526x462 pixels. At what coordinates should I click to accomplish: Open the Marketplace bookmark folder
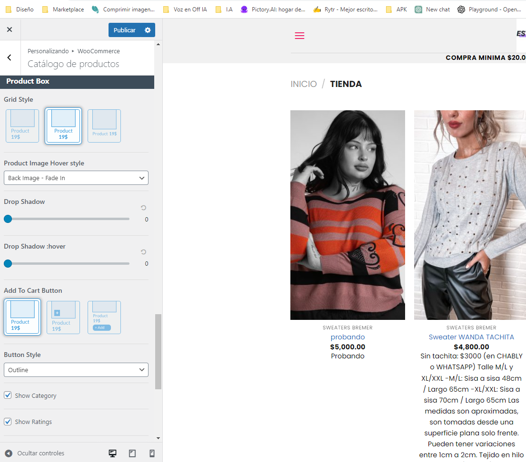(63, 10)
